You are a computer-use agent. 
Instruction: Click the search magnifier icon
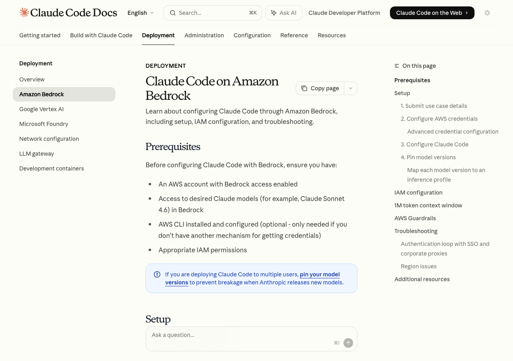coord(173,13)
